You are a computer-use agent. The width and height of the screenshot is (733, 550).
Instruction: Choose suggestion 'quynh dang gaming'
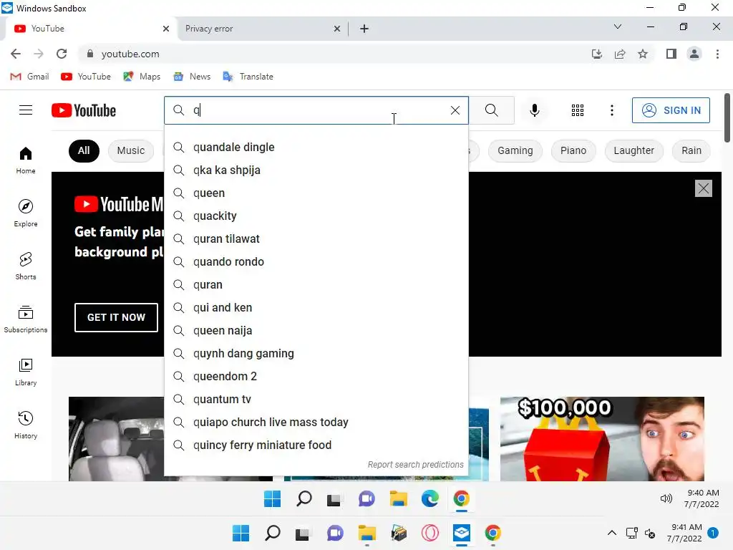tap(316, 354)
